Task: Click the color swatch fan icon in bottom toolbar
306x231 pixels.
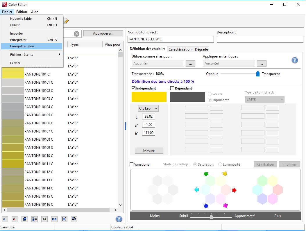Action: (x=74, y=219)
